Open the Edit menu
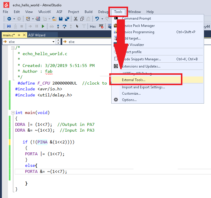Image resolution: width=211 pixels, height=198 pixels. pyautogui.click(x=17, y=12)
